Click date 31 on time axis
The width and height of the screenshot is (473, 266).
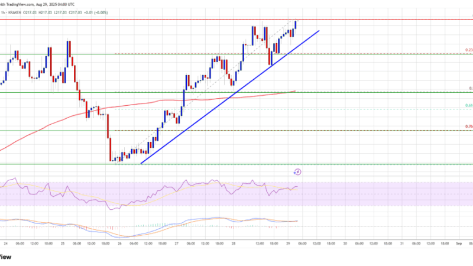pos(402,244)
